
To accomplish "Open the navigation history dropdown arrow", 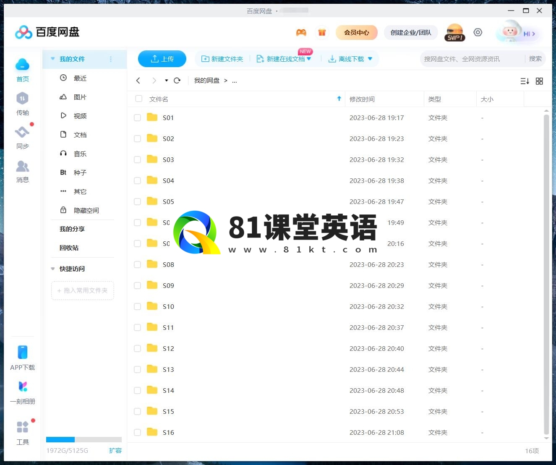I will click(x=166, y=81).
